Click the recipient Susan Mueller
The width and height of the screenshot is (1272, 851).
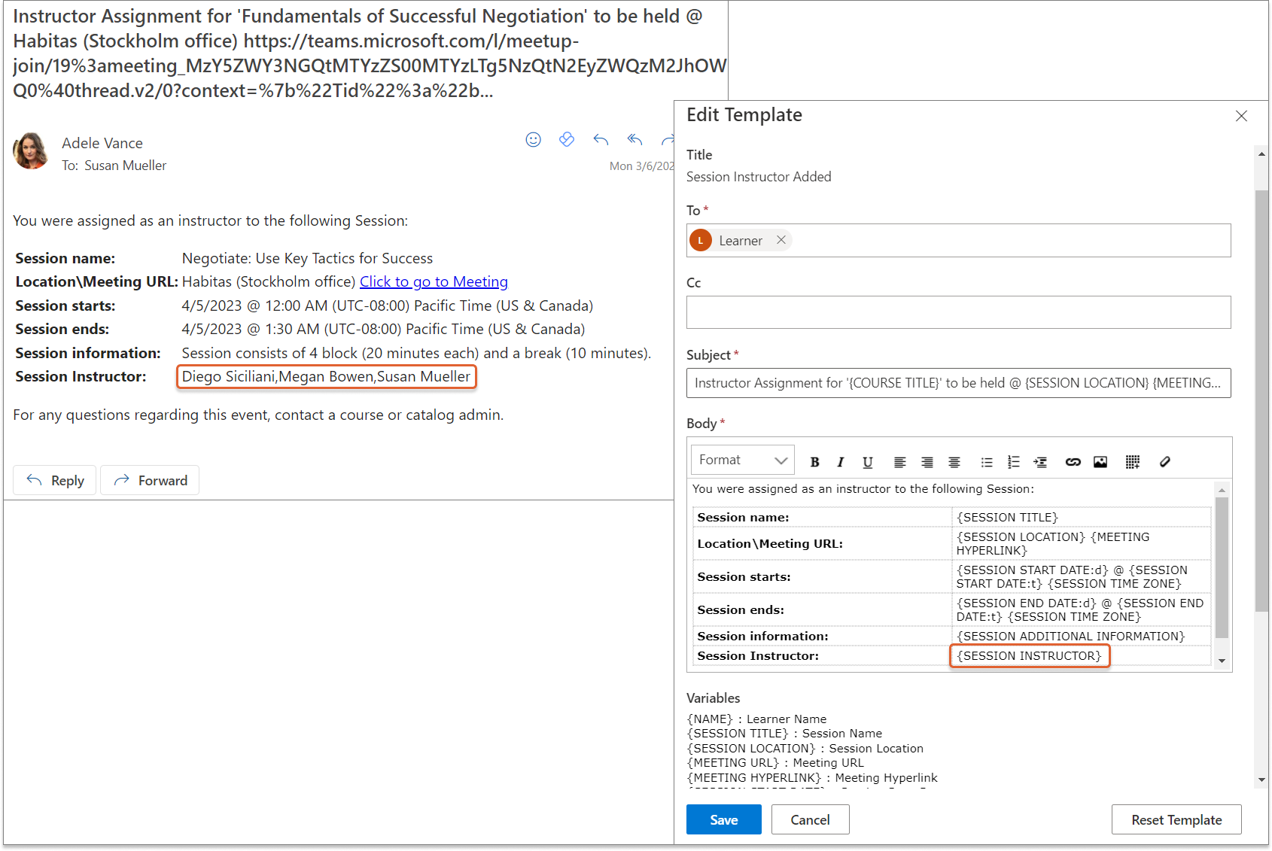[125, 166]
